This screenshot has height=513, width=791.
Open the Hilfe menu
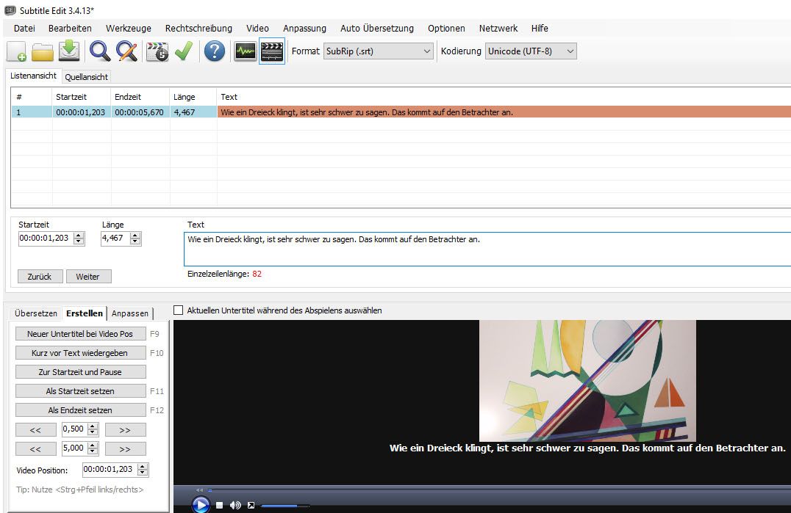[540, 28]
